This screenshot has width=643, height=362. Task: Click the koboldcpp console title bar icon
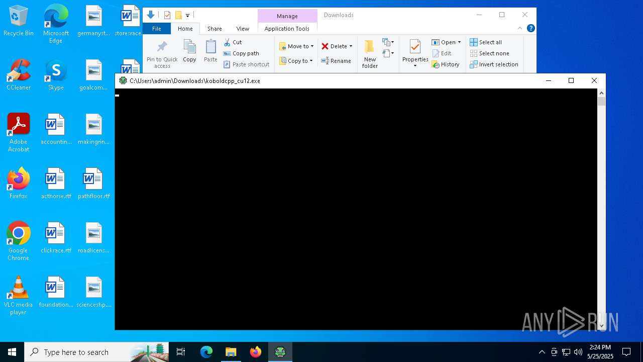coord(123,80)
